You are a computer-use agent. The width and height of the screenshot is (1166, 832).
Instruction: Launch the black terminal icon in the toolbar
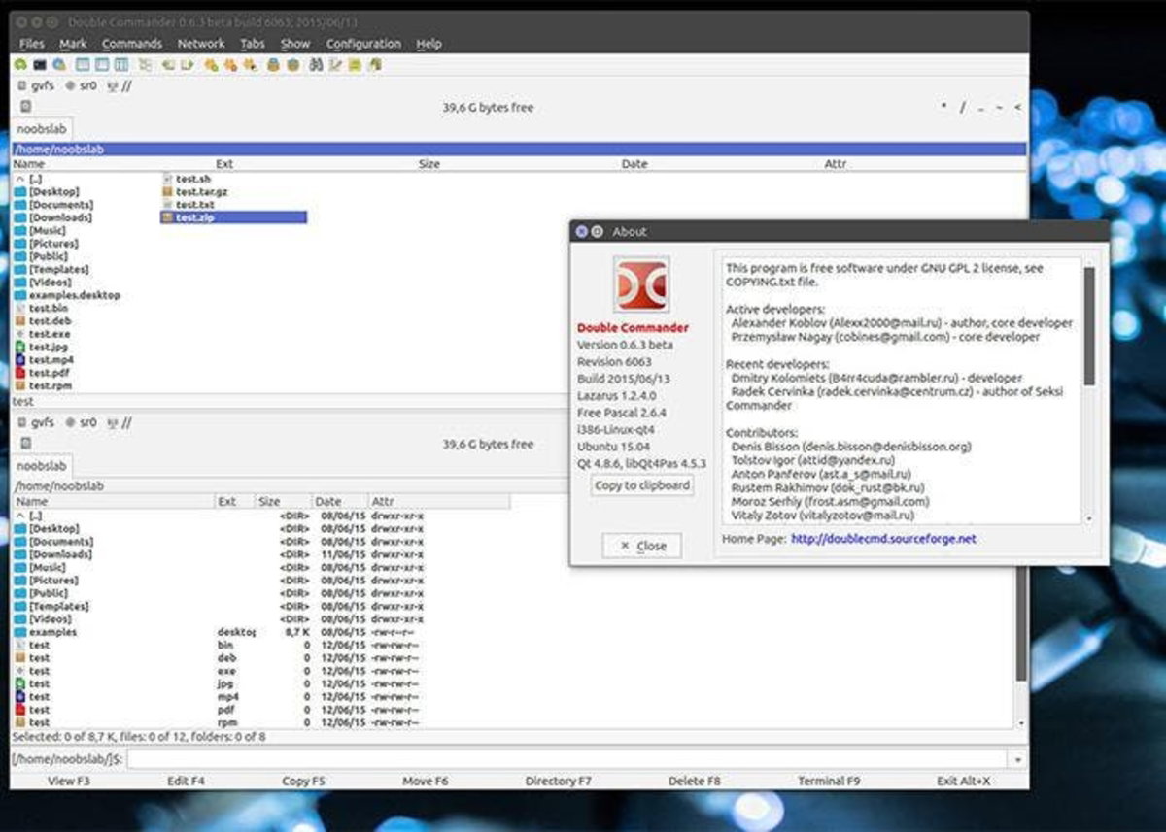click(40, 64)
